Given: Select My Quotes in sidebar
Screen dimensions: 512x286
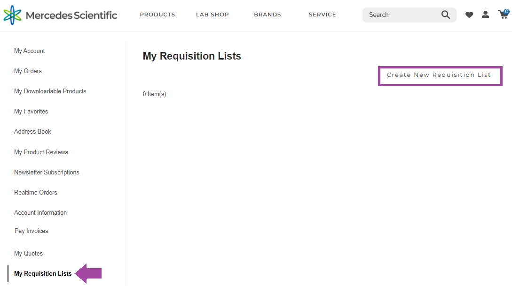Looking at the screenshot, I should click(x=28, y=253).
